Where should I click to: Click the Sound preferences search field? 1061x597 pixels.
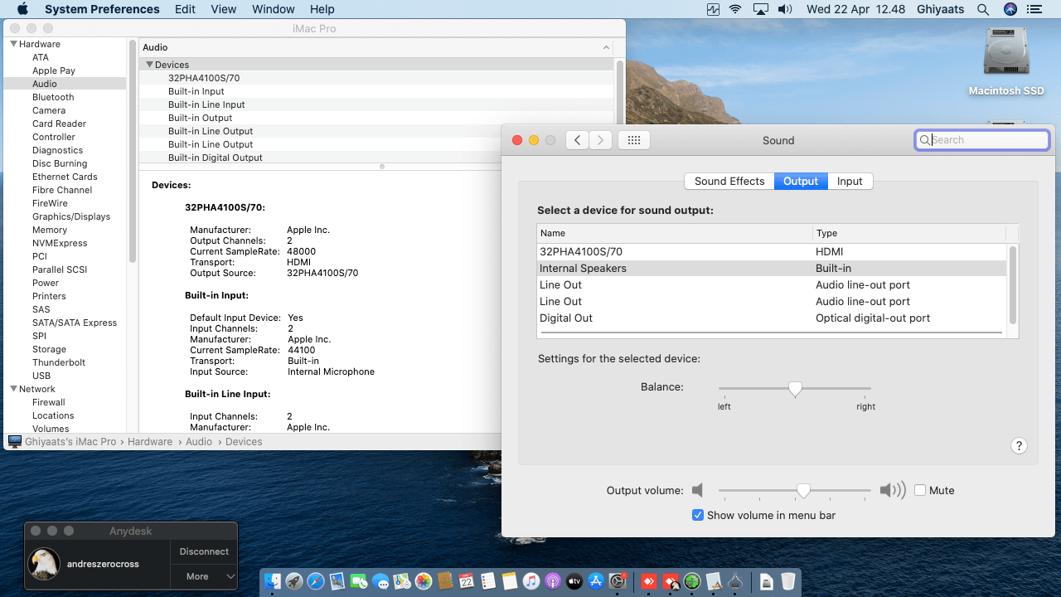click(x=986, y=140)
